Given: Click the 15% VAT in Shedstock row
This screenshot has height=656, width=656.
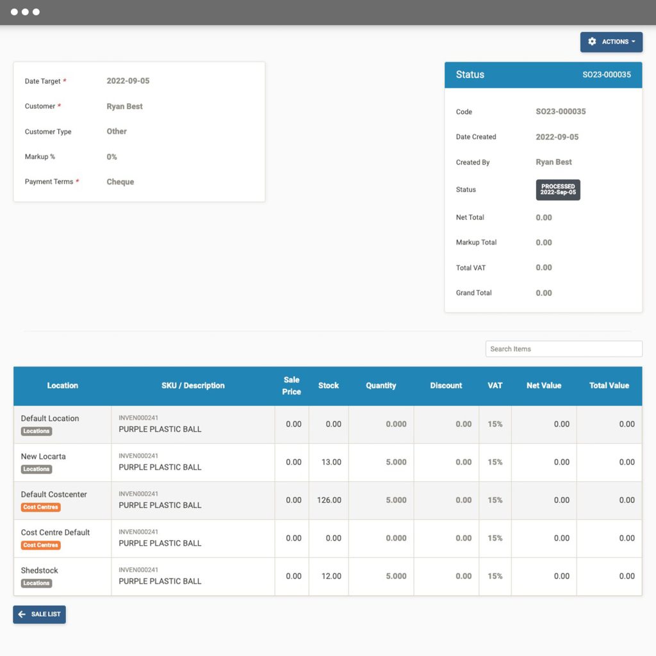Looking at the screenshot, I should click(x=495, y=577).
